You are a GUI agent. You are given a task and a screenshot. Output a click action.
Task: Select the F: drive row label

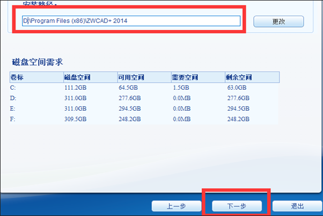12,119
